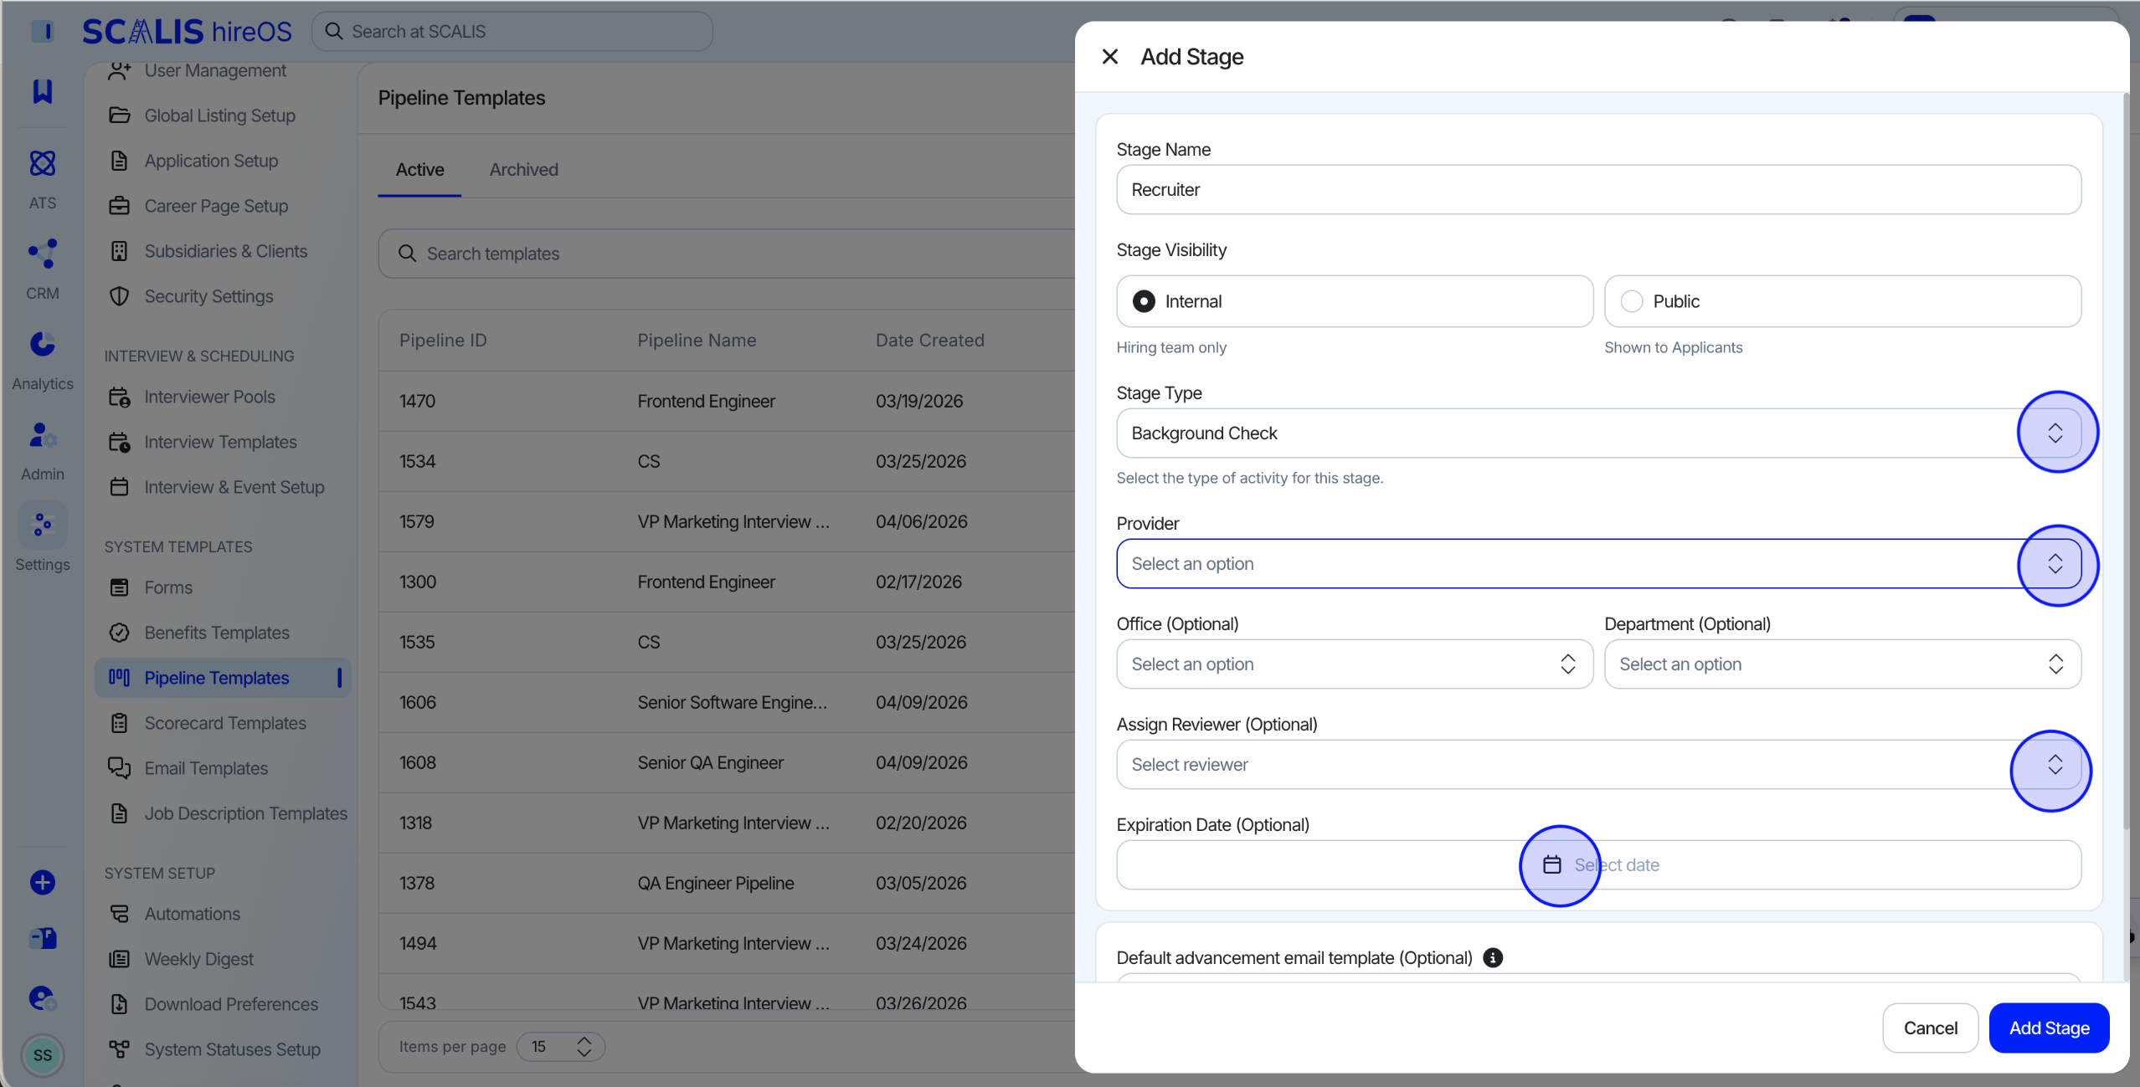This screenshot has width=2140, height=1087.
Task: Click the Automations icon in sidebar
Action: (120, 914)
